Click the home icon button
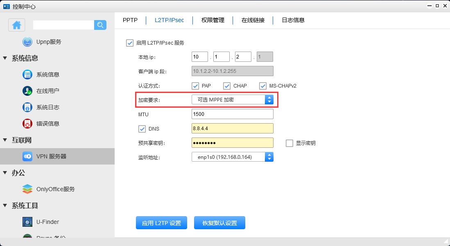Screen dimensions: 450x246 pos(17,25)
